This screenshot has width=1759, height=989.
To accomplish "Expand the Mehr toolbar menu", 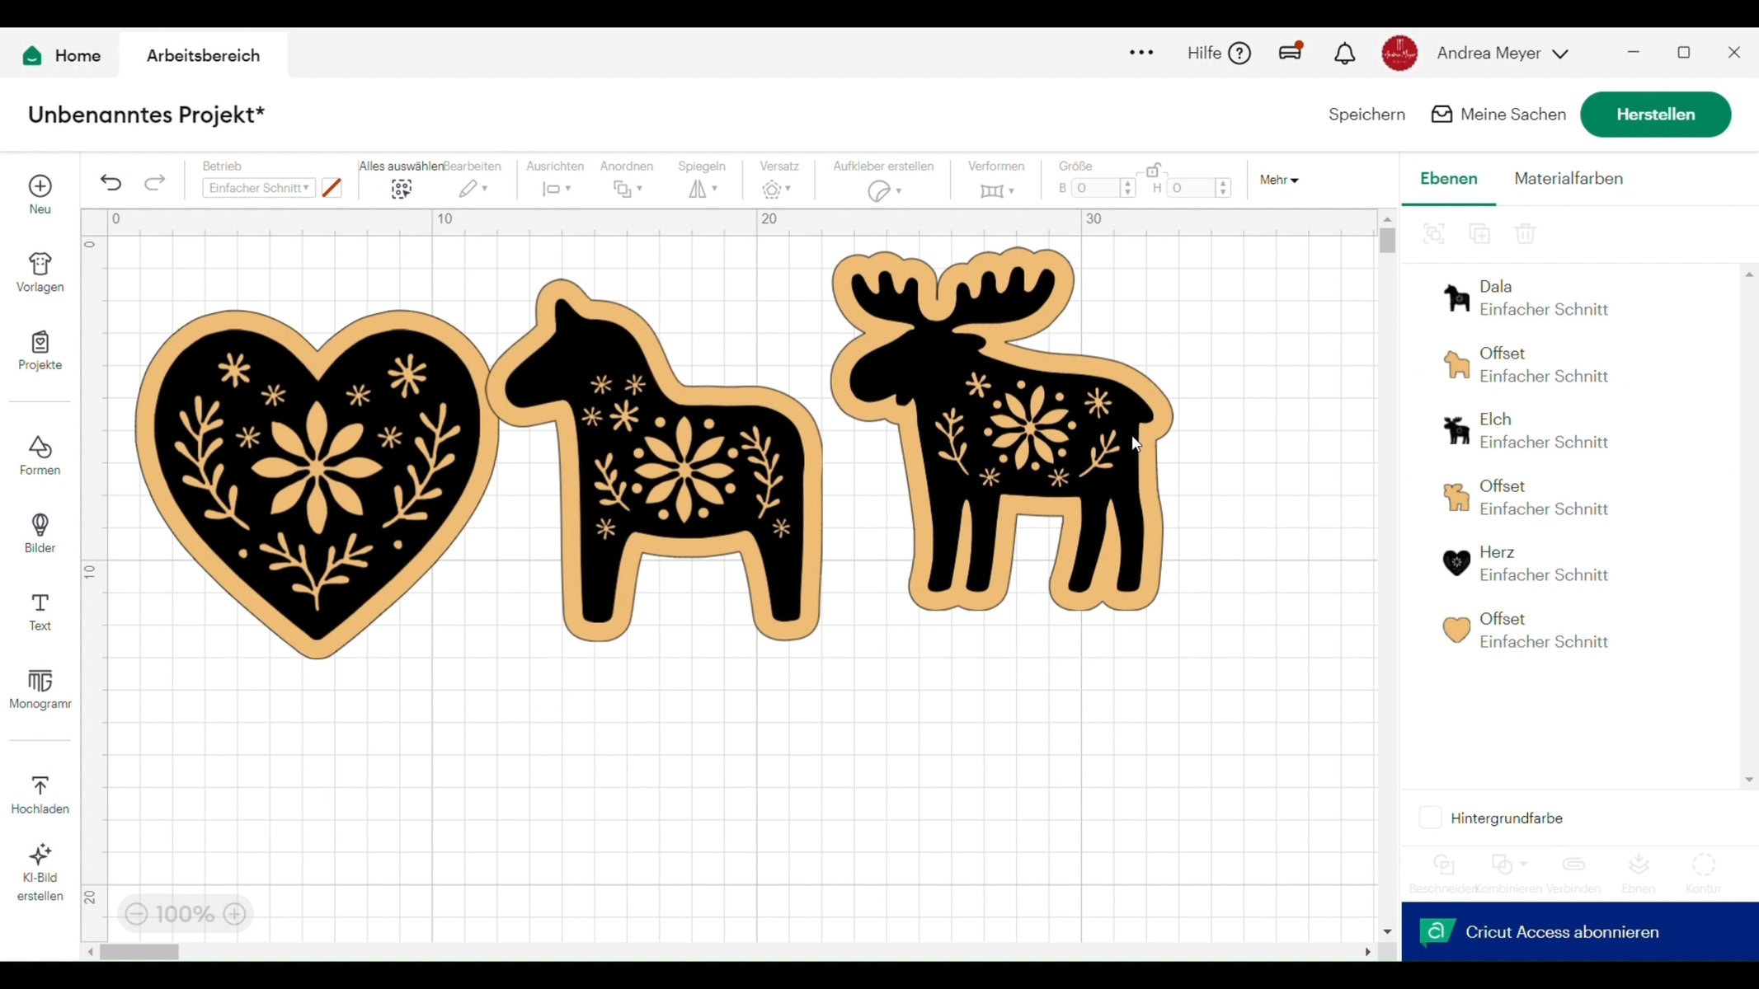I will (x=1278, y=180).
